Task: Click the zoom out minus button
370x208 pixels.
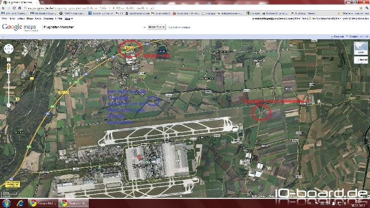Action: point(9,104)
